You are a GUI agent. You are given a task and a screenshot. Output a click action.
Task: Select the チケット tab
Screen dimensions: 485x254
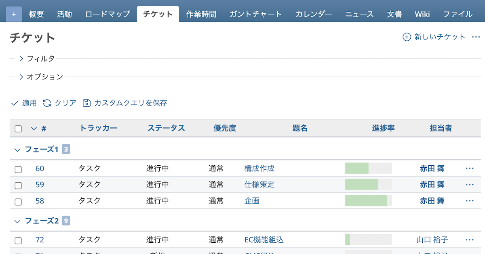158,14
